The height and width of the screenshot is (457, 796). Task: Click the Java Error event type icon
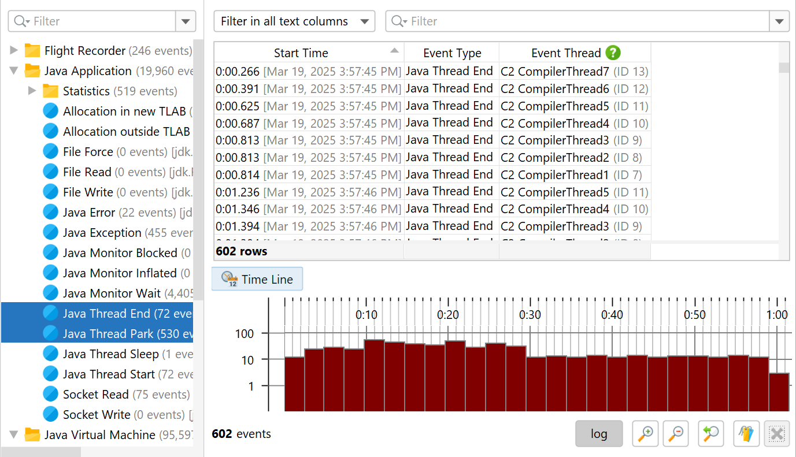[x=51, y=212]
